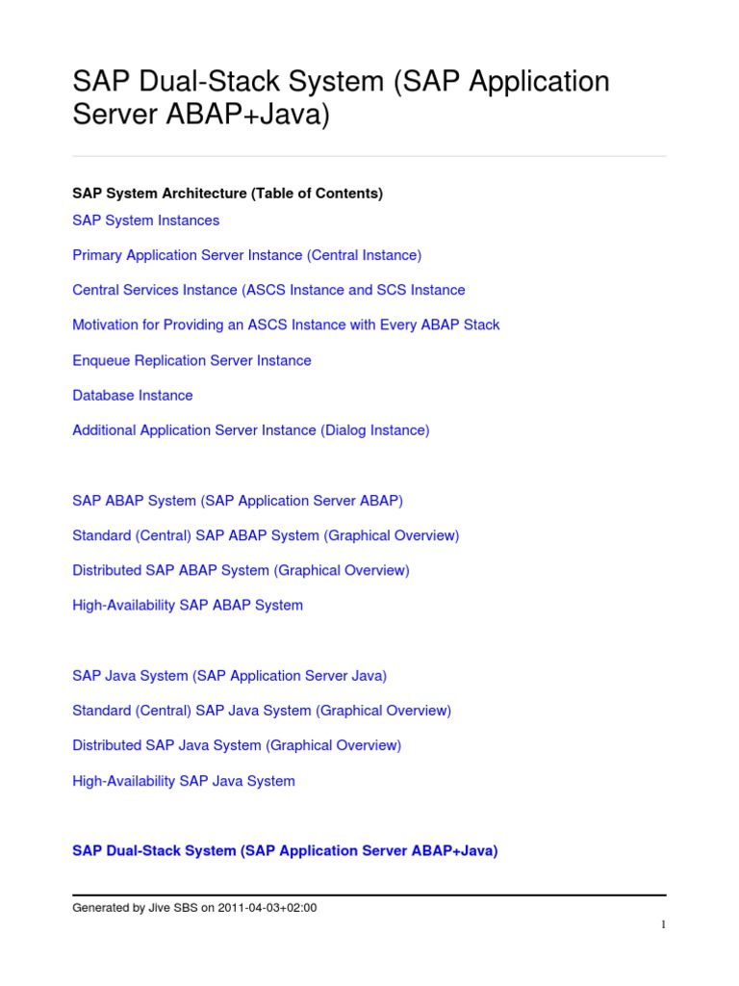Click the large SAP Dual-Stack System page title
This screenshot has width=739, height=986.
point(341,98)
